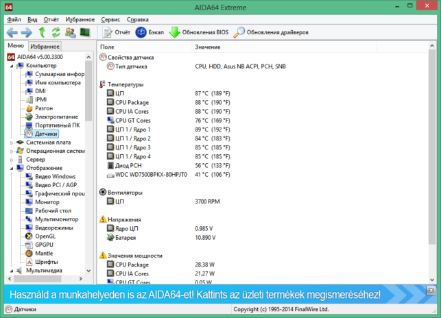441x318 pixels.
Task: Refresh the sensor readings
Action: coord(56,33)
